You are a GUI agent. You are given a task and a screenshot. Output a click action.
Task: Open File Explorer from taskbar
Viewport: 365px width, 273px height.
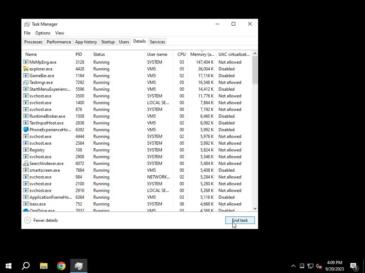[43, 266]
